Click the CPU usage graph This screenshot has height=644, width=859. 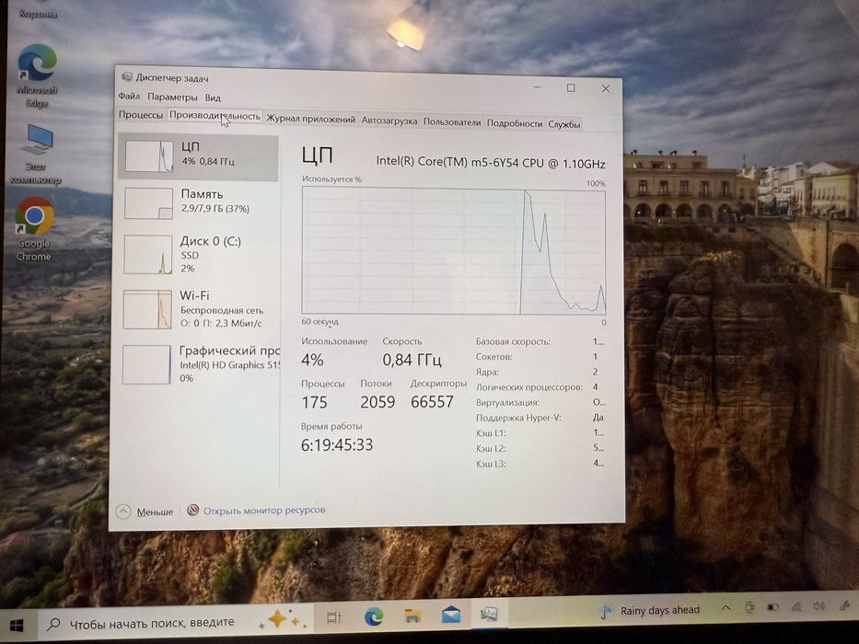tap(454, 251)
